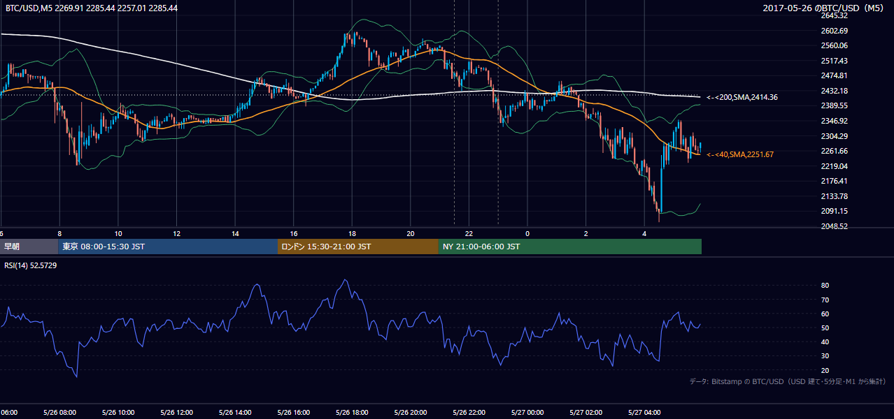
Task: Click the 5/27 00:00 date label
Action: [x=527, y=413]
